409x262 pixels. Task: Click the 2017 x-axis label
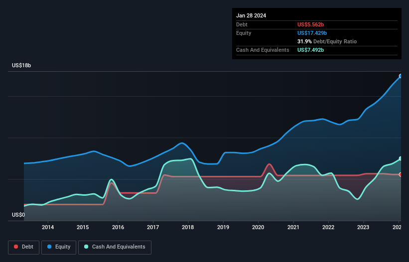(x=153, y=227)
